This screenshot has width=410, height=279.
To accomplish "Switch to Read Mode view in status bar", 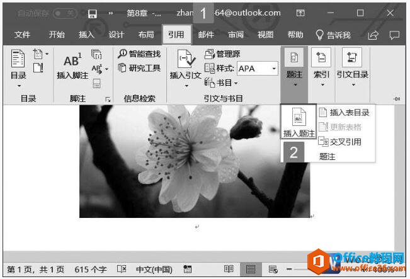I will coord(229,270).
